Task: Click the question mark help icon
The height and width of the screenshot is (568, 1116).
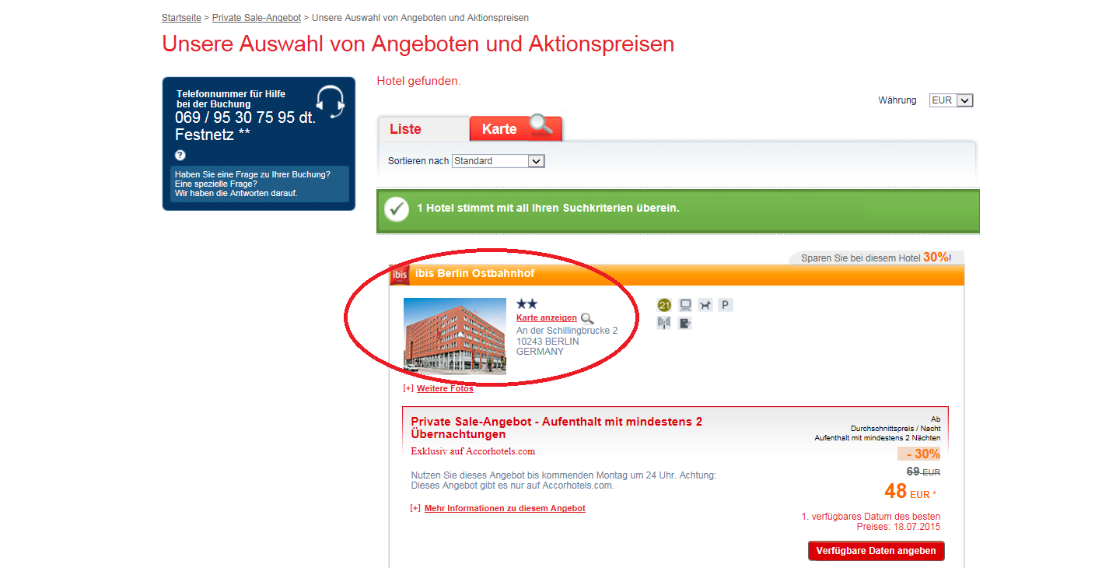Action: 180,155
